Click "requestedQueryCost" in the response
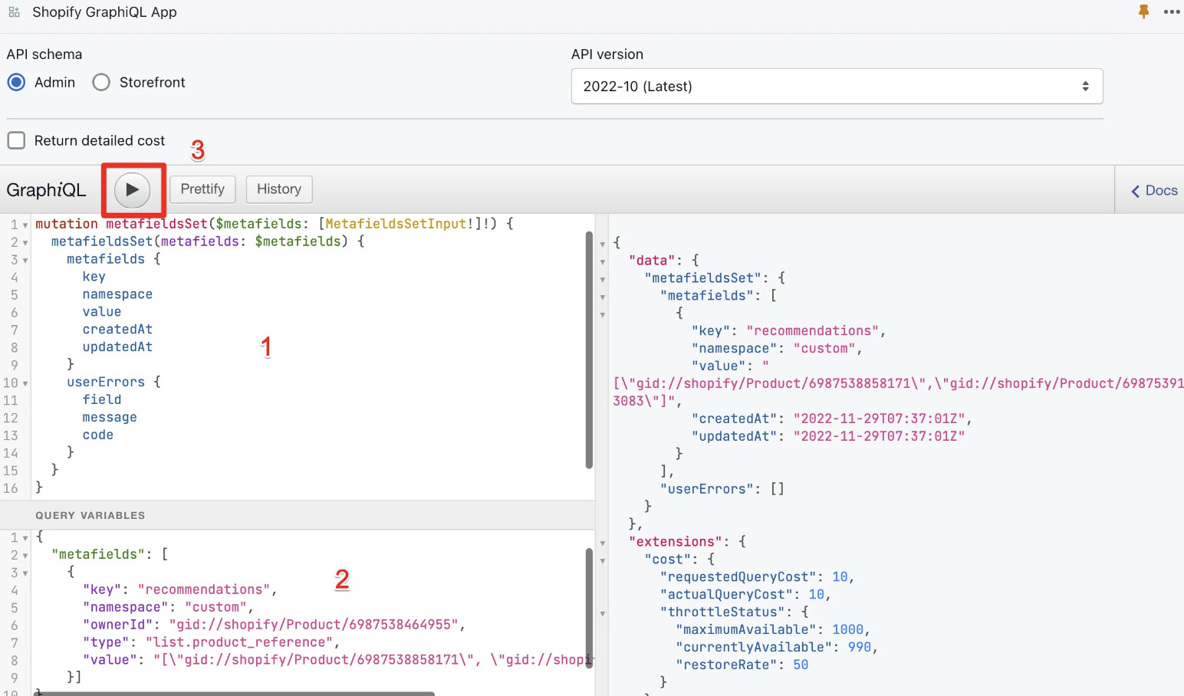Viewport: 1184px width, 696px height. pos(738,576)
